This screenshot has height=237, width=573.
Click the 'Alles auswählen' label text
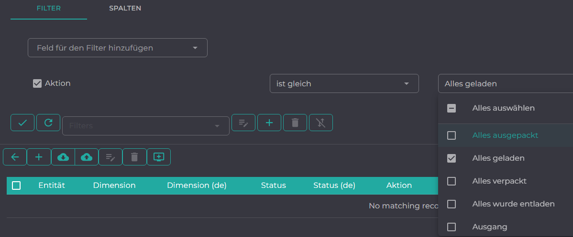[504, 108]
